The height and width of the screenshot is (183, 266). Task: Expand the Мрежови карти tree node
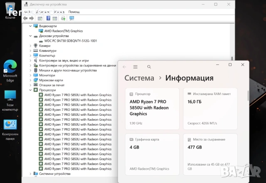30,80
